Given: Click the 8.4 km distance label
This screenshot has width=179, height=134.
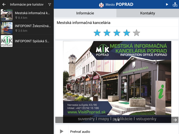Looking at the screenshot, I should [x=23, y=18].
